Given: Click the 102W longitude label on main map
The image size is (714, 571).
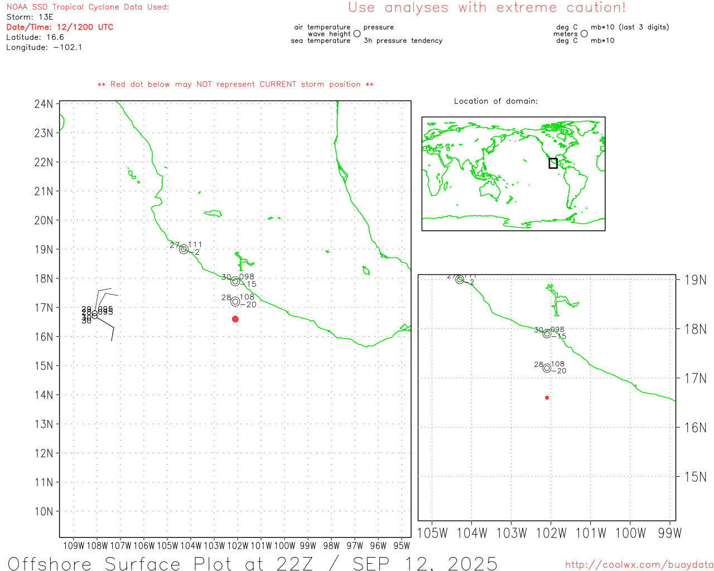Looking at the screenshot, I should pyautogui.click(x=238, y=546).
